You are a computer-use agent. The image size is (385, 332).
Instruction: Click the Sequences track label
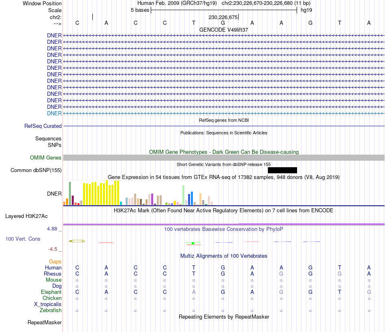(x=48, y=139)
